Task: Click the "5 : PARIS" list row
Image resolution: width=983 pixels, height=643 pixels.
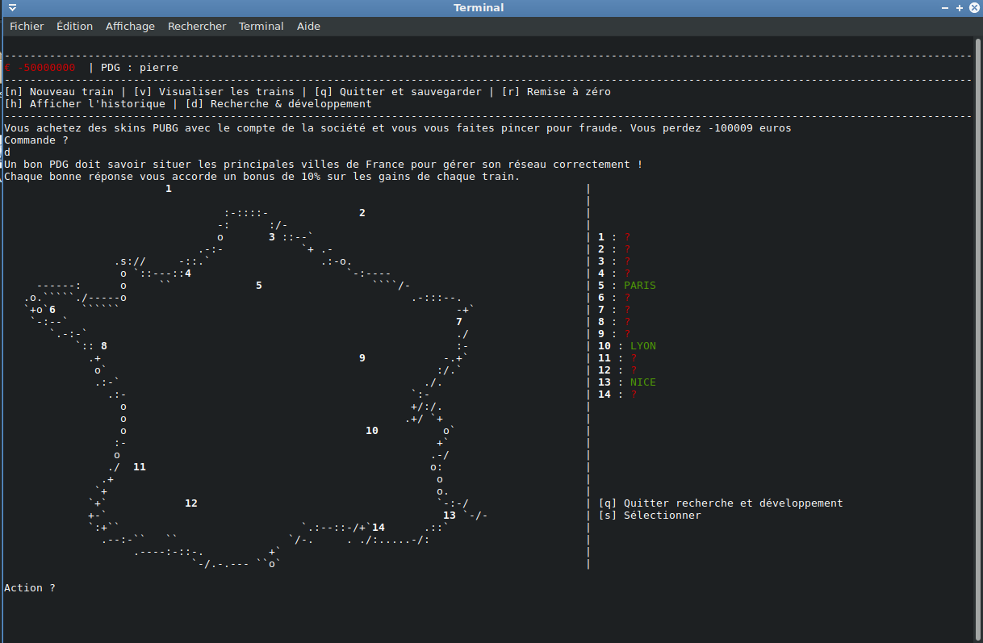Action: 627,286
